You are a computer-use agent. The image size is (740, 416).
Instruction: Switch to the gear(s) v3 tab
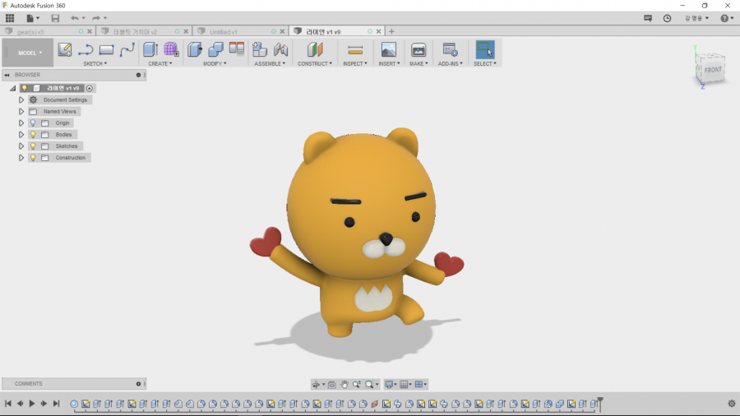click(x=30, y=32)
